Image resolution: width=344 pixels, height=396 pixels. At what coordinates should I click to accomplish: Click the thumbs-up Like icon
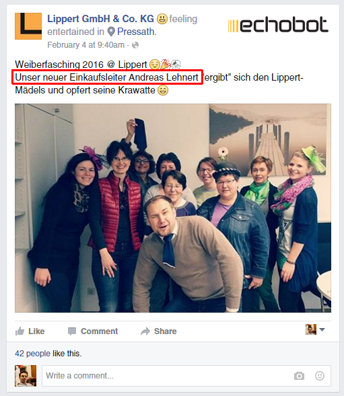coord(20,331)
